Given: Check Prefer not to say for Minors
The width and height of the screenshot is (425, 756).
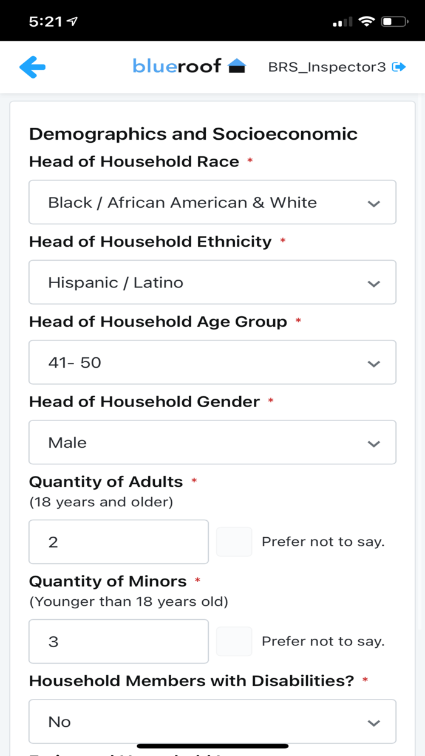Looking at the screenshot, I should (x=234, y=641).
